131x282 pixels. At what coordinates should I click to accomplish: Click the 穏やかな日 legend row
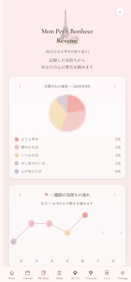point(67,147)
